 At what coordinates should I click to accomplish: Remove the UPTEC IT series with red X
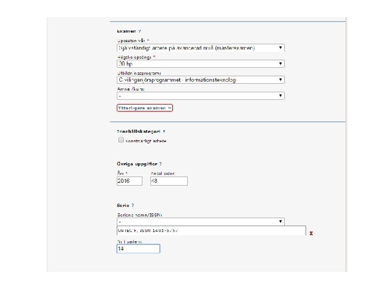(x=311, y=234)
